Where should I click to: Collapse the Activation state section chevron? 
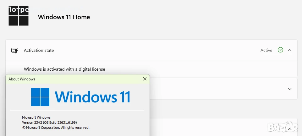(x=290, y=50)
